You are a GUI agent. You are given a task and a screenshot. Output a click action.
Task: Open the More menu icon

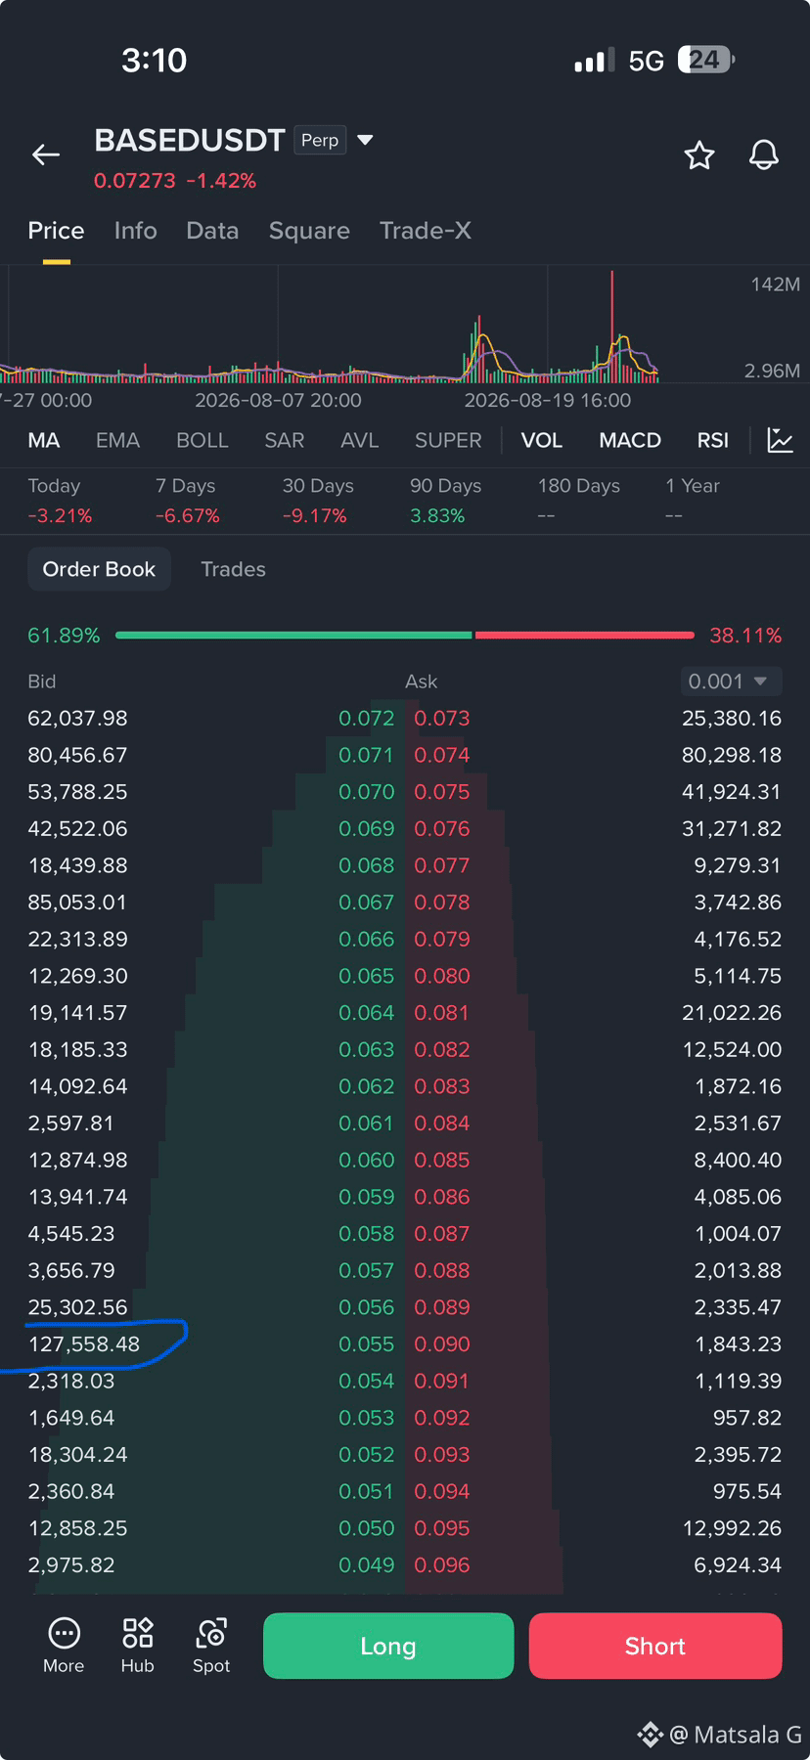pyautogui.click(x=64, y=1646)
